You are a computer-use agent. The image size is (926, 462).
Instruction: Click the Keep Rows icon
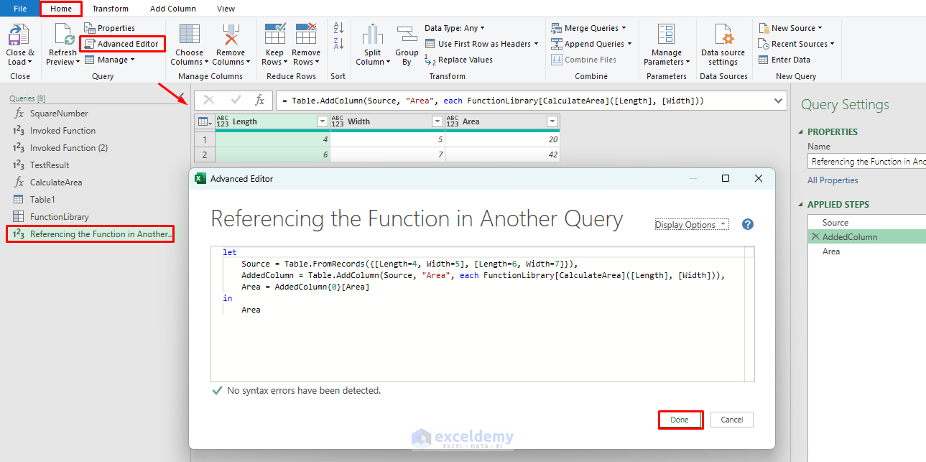[275, 34]
